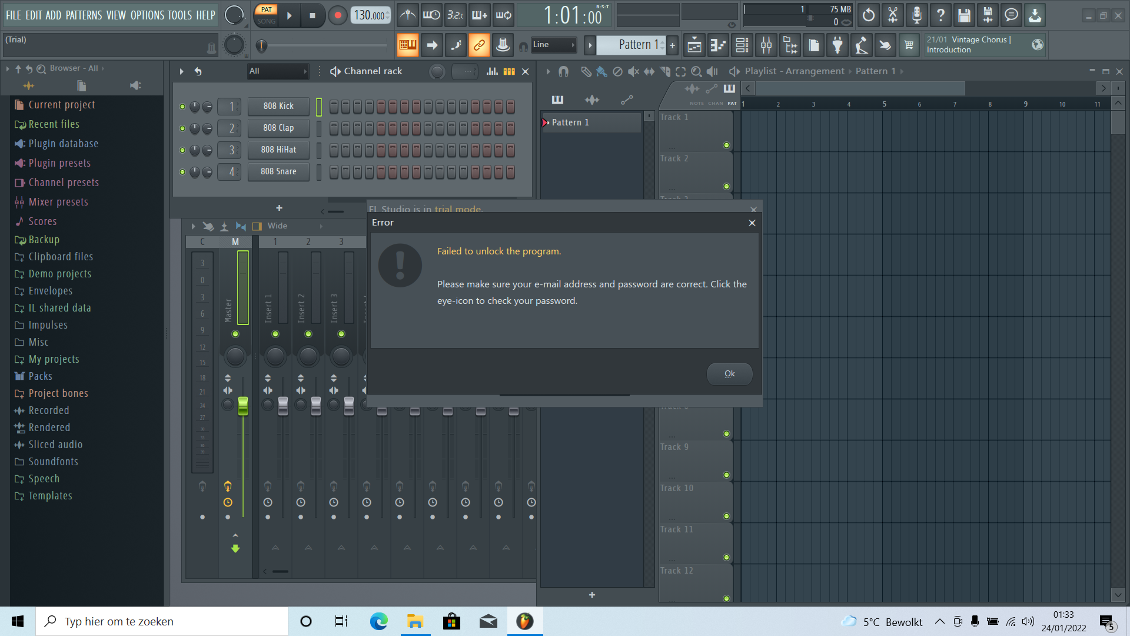1130x636 pixels.
Task: Open graph editor in Channel rack
Action: pyautogui.click(x=492, y=71)
